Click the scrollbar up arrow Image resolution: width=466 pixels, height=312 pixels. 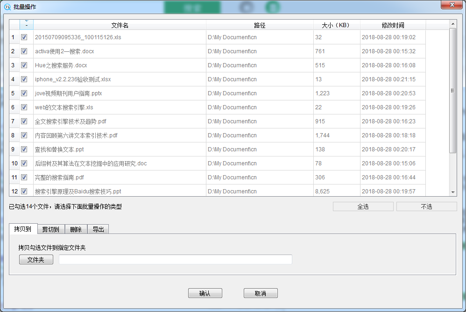point(452,23)
